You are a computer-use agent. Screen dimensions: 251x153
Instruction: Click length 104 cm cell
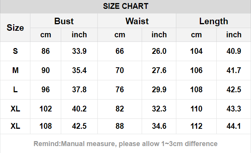click(x=196, y=51)
